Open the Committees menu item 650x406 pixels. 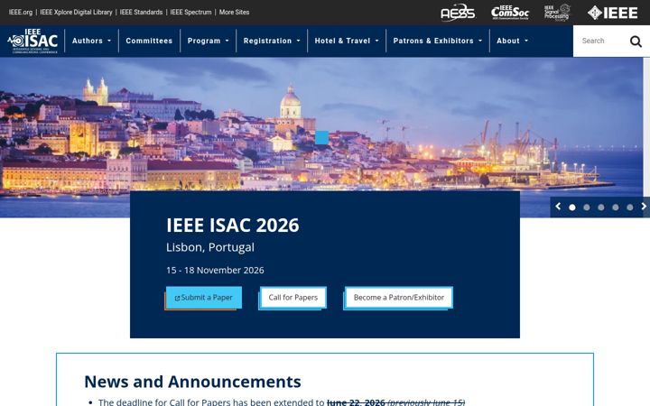(x=149, y=41)
